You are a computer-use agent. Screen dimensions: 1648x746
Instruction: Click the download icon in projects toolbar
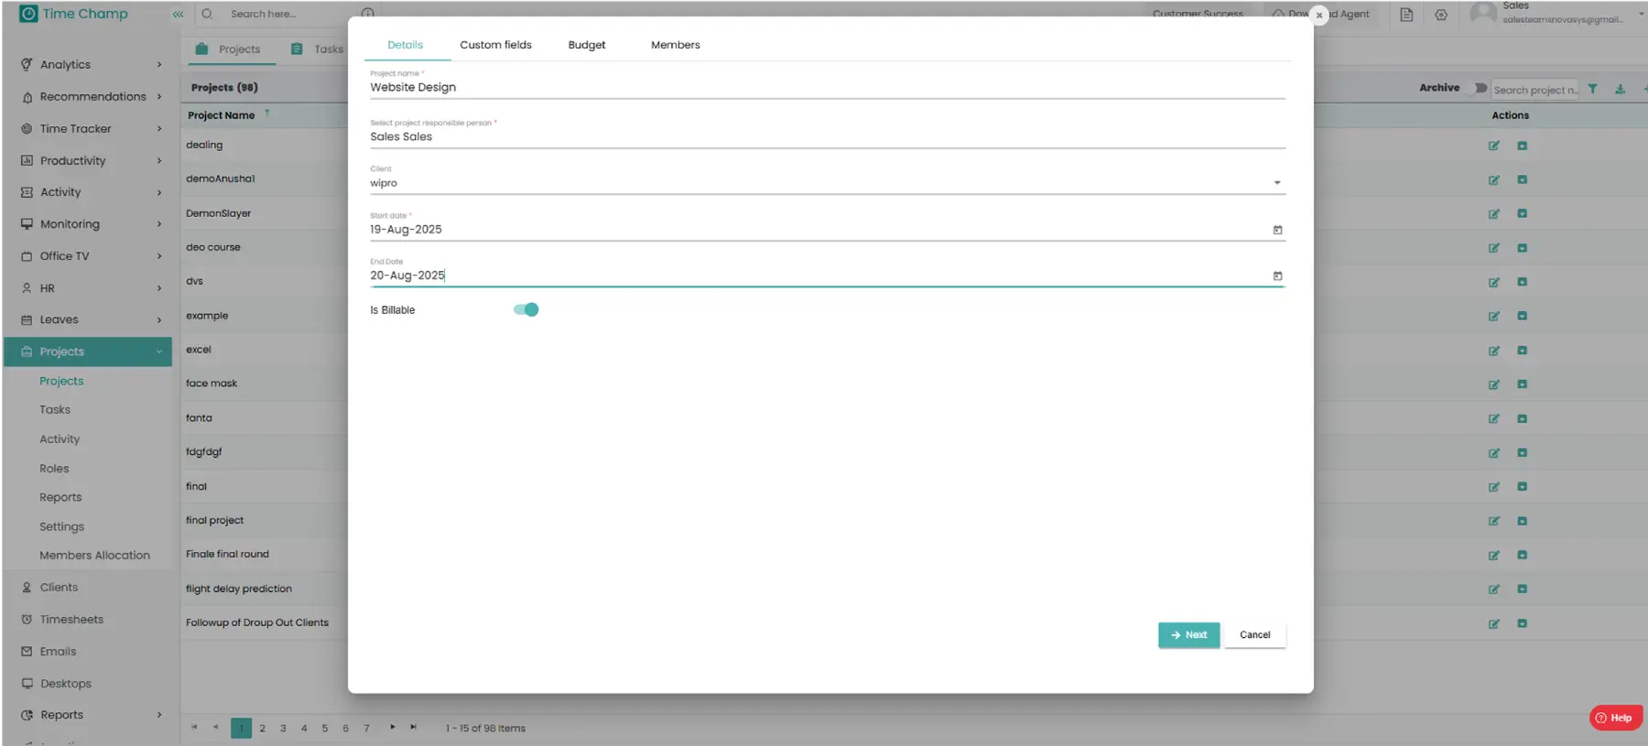tap(1620, 89)
